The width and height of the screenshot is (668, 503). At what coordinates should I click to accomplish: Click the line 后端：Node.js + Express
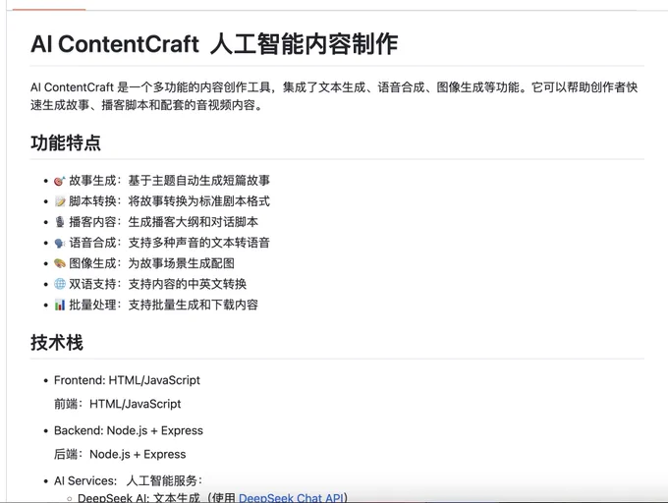coord(120,454)
